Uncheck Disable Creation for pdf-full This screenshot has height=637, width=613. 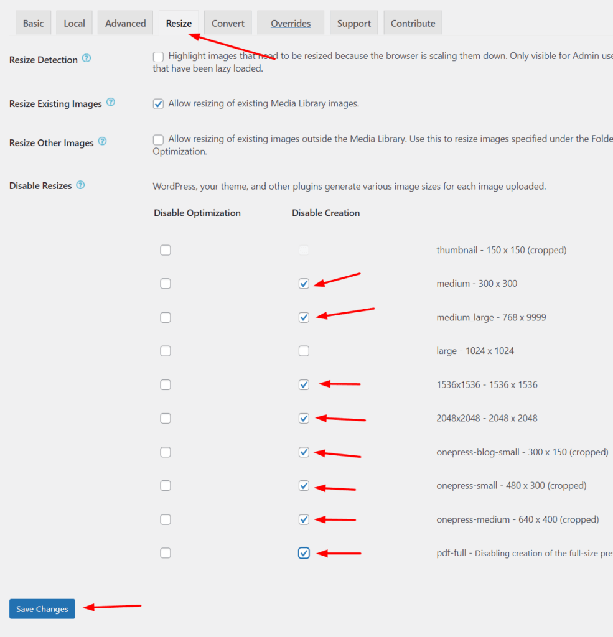pyautogui.click(x=304, y=553)
